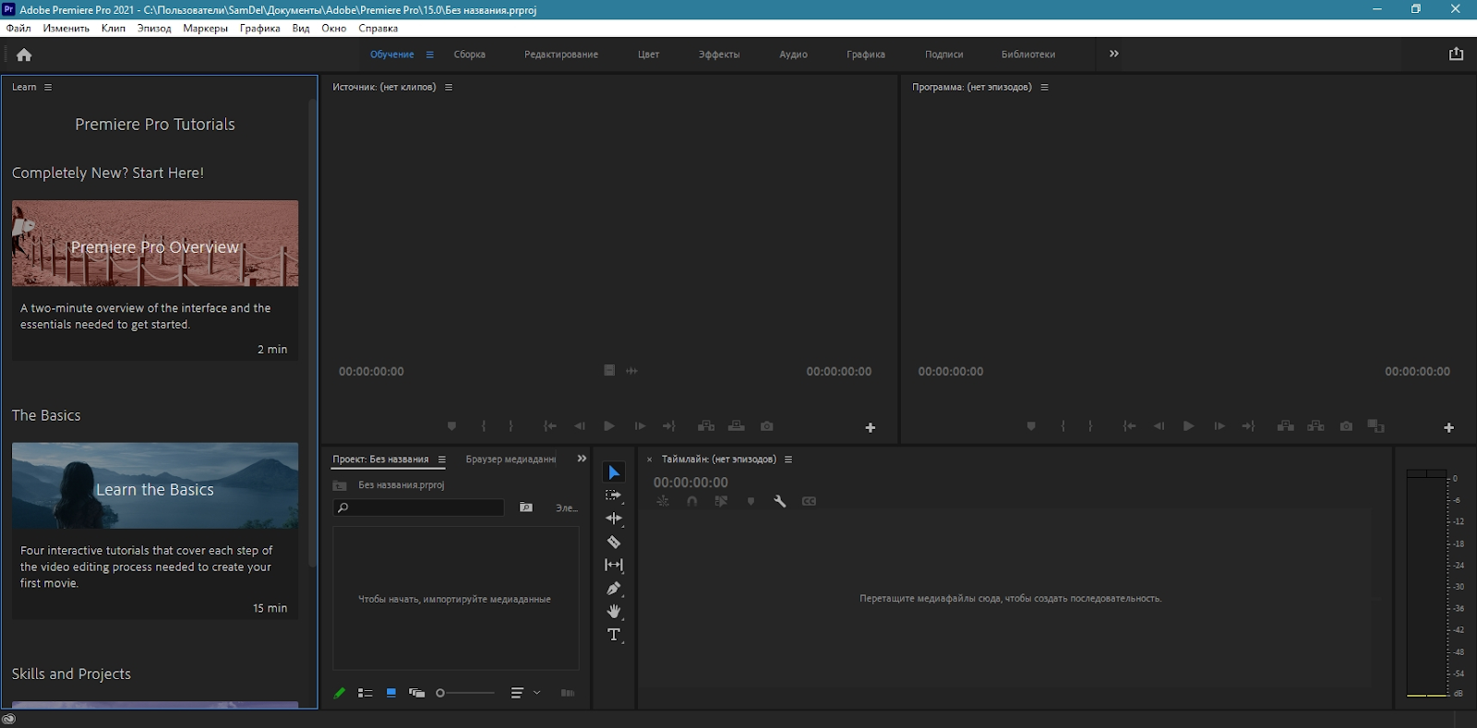This screenshot has height=728, width=1477.
Task: Switch to Аудио workspace
Action: point(793,54)
